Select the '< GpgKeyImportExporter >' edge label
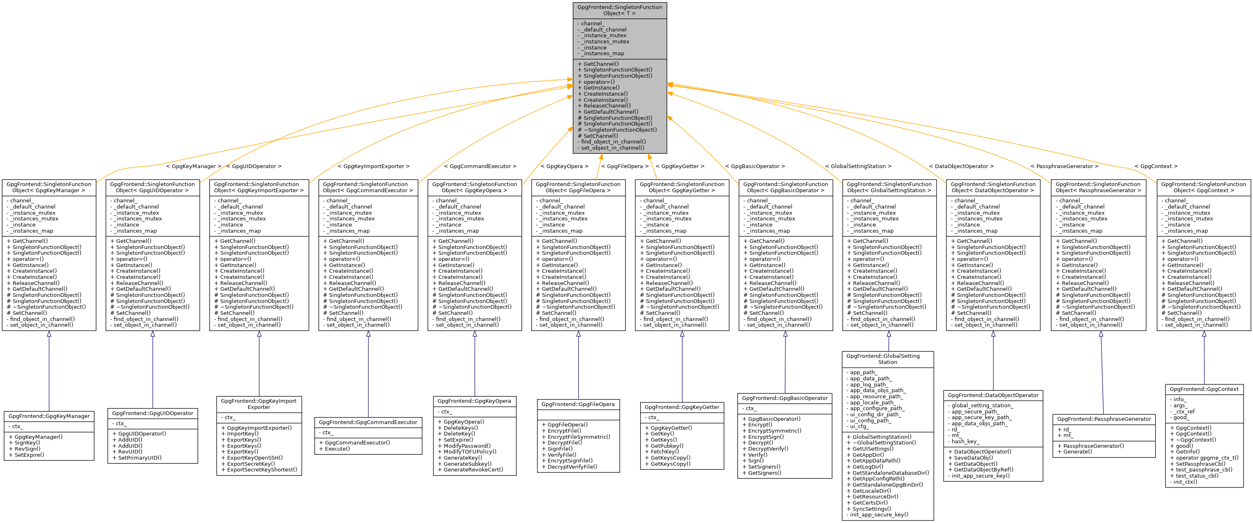 (x=374, y=166)
